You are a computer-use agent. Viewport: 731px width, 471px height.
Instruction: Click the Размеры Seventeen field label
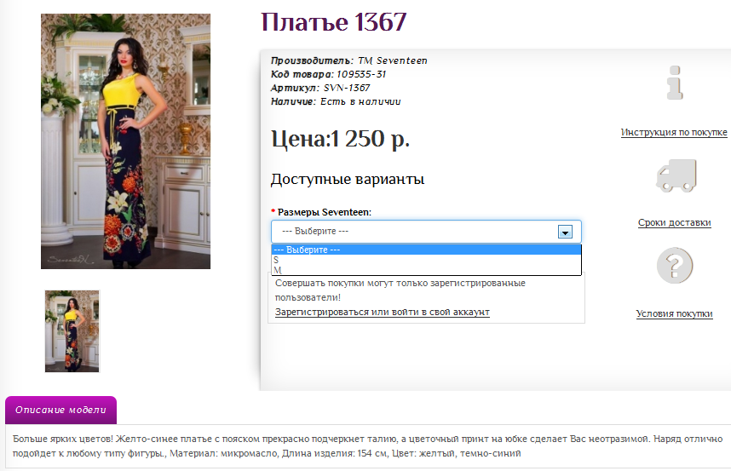[x=325, y=212]
